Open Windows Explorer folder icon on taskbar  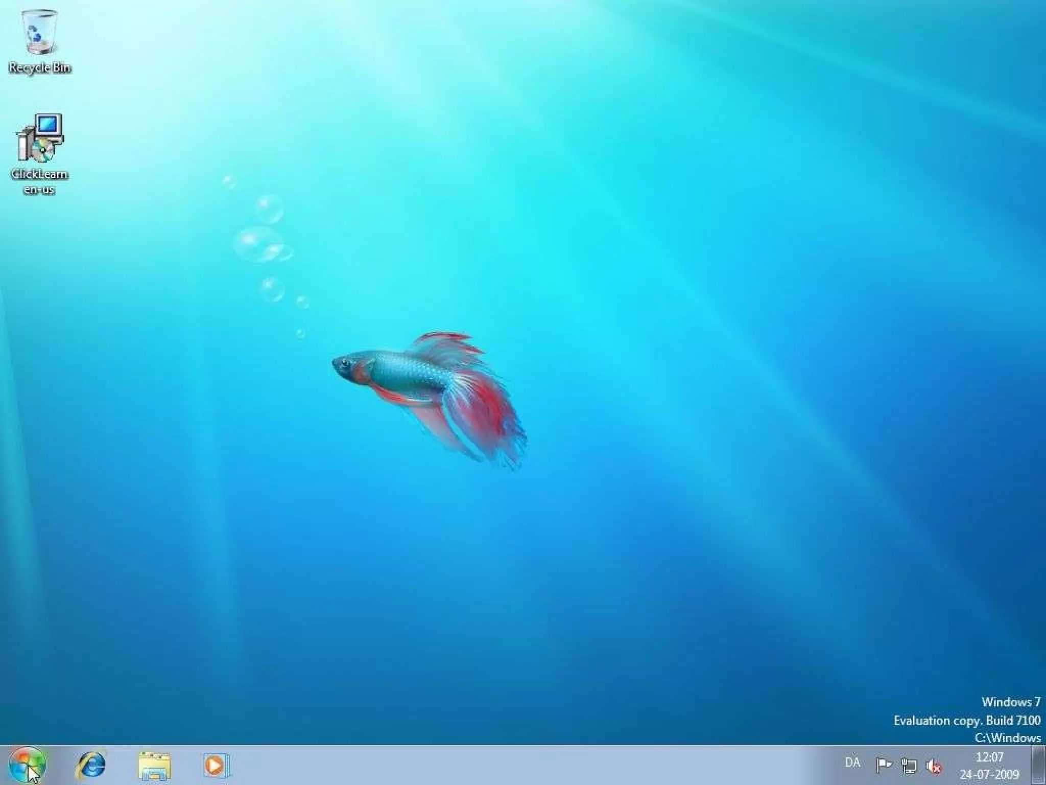(x=154, y=765)
